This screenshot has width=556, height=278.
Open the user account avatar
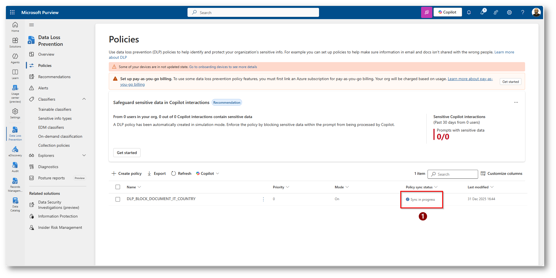click(536, 12)
